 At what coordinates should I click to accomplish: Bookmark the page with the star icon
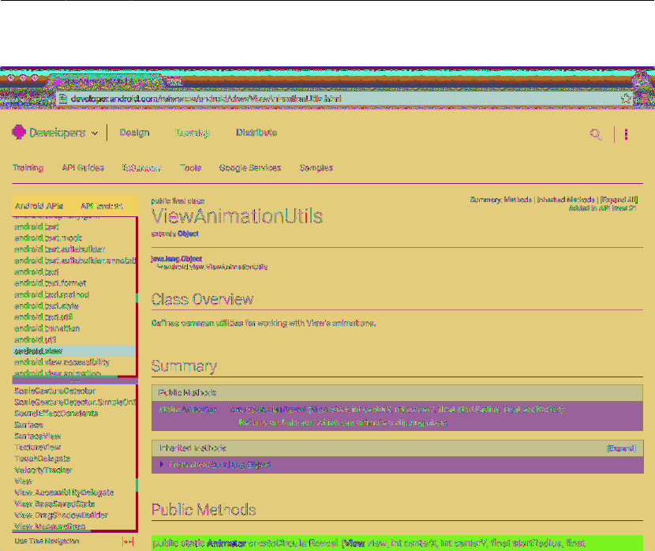[625, 99]
